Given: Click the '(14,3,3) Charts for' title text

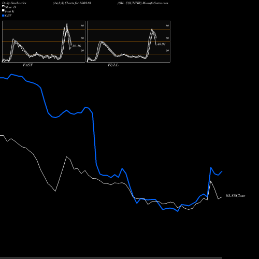Looking at the screenshot, I should 66,3.
